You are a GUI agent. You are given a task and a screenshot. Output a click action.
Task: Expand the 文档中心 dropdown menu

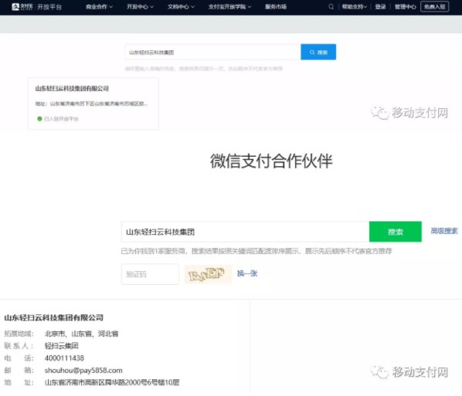181,7
